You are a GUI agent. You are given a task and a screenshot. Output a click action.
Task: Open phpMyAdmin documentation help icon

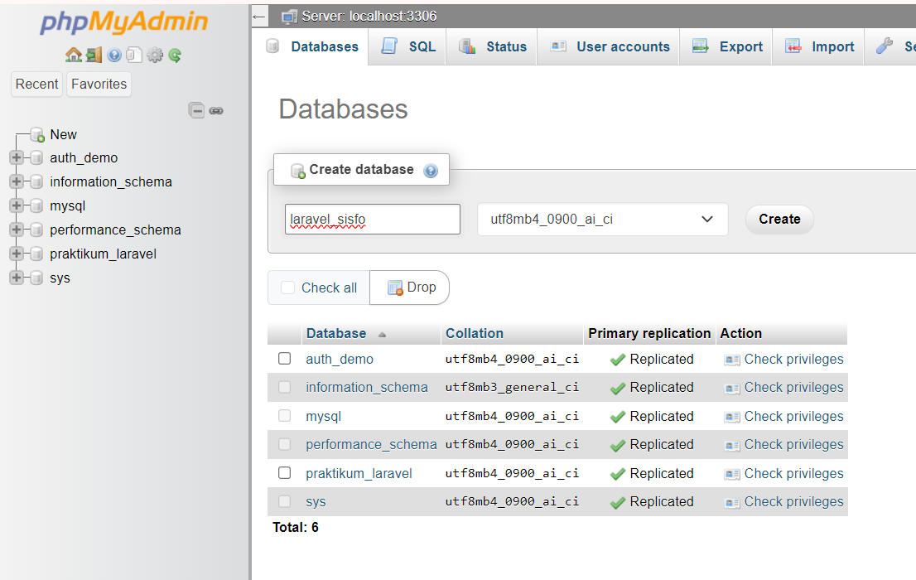pyautogui.click(x=114, y=55)
